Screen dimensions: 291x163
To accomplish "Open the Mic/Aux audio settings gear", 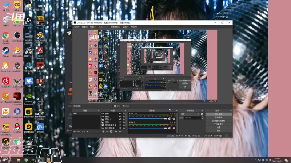I will [174, 119].
